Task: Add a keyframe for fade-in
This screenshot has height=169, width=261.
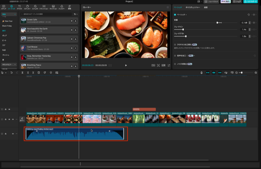Action: tap(254, 29)
